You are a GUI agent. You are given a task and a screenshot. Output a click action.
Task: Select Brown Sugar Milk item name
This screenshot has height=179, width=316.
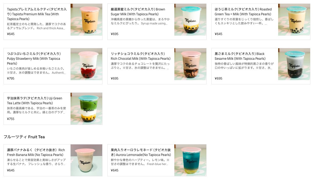tap(138, 12)
